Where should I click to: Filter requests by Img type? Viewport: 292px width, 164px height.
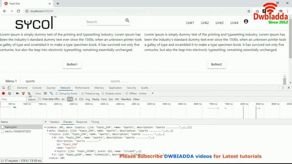click(88, 99)
